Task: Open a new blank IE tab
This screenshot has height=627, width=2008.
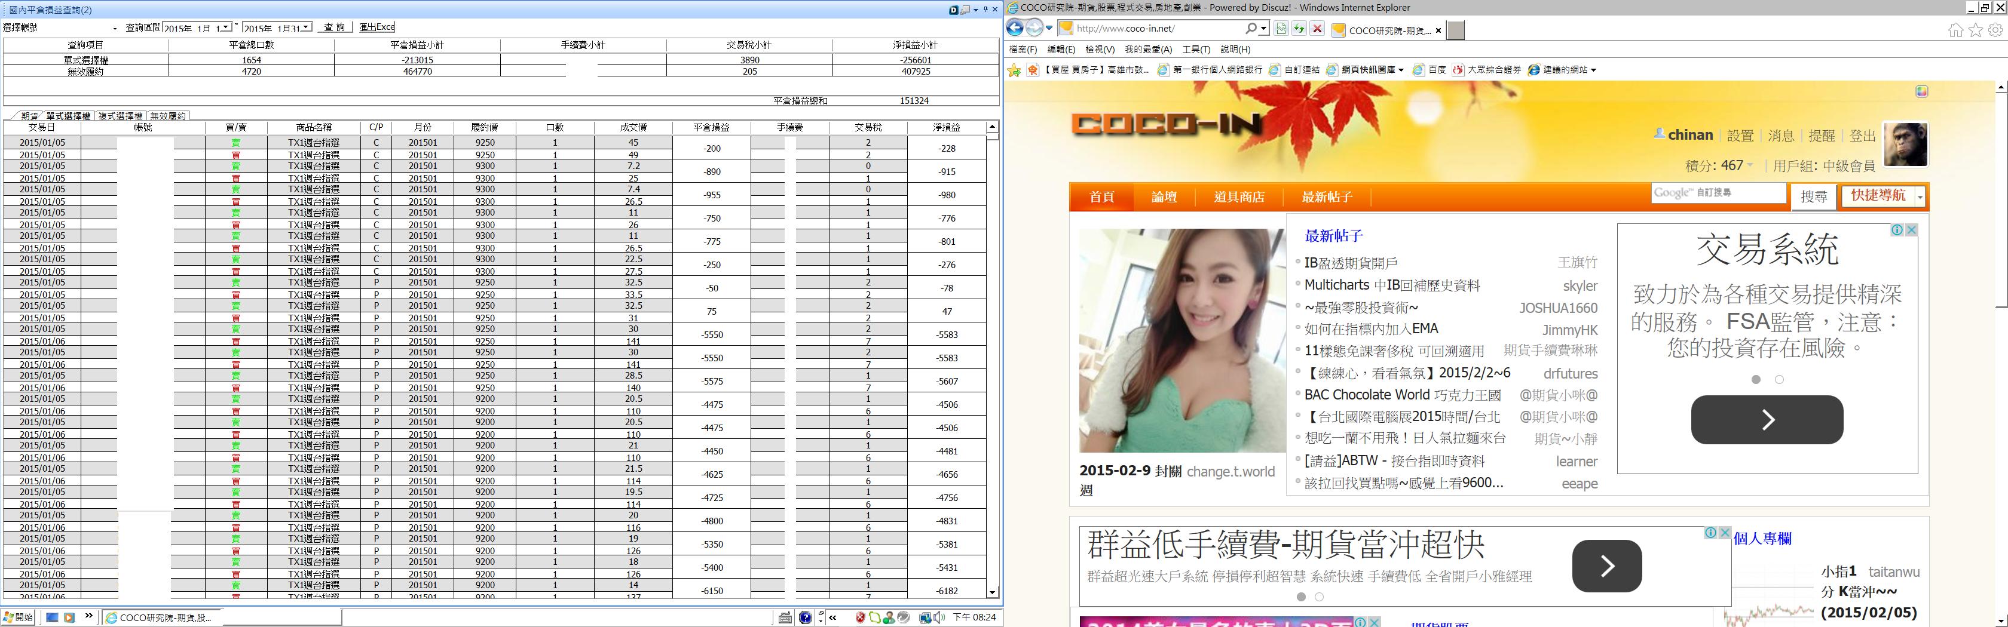Action: (x=1455, y=30)
